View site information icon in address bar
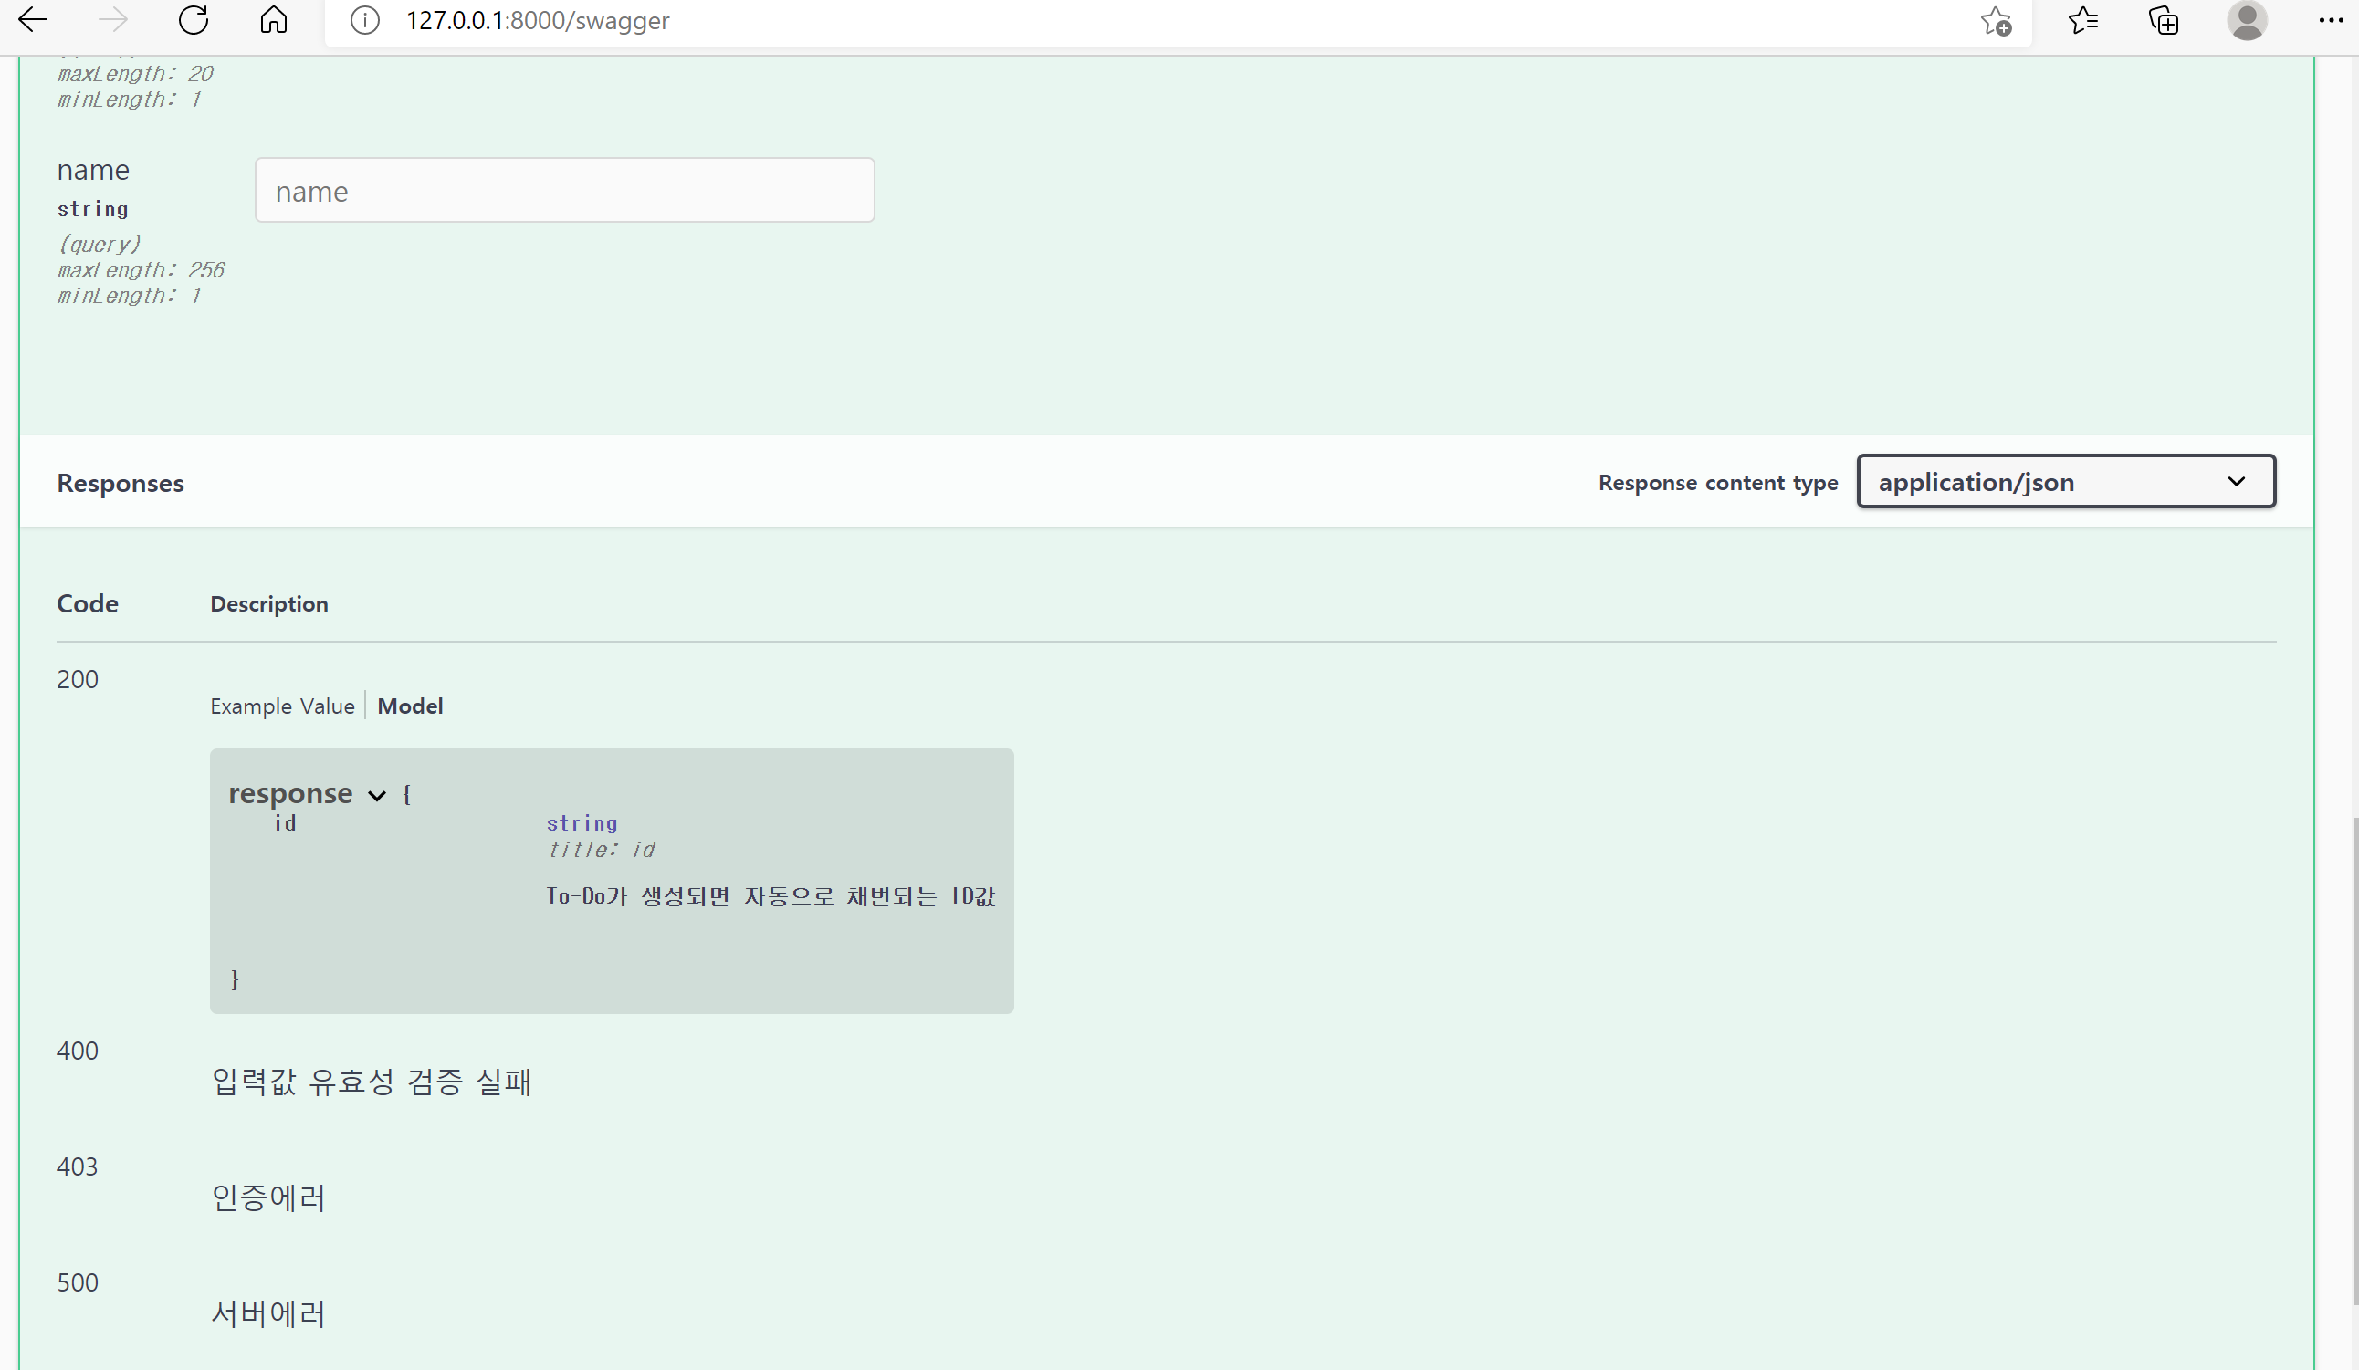The image size is (2359, 1370). click(x=364, y=20)
